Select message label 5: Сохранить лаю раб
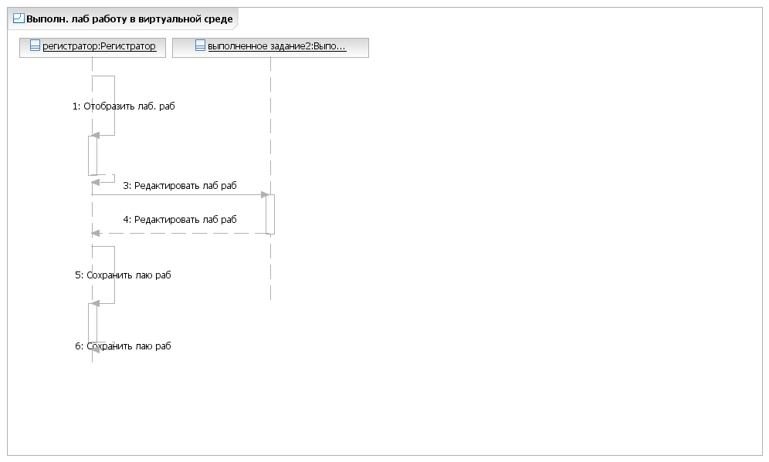The image size is (769, 462). click(x=123, y=275)
